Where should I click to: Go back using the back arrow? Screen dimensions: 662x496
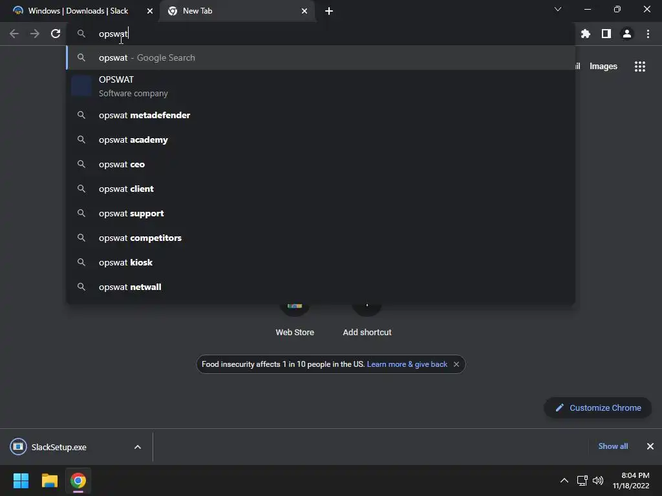[14, 34]
